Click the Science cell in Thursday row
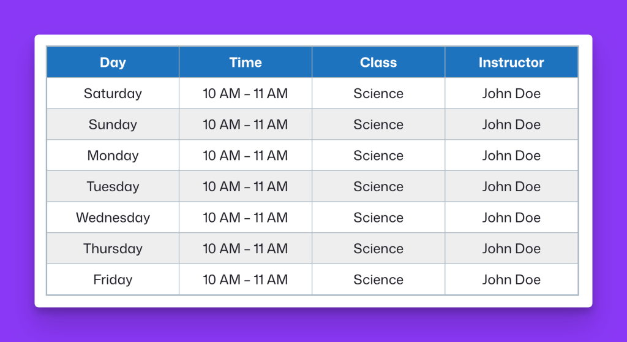The image size is (627, 342). (x=378, y=248)
